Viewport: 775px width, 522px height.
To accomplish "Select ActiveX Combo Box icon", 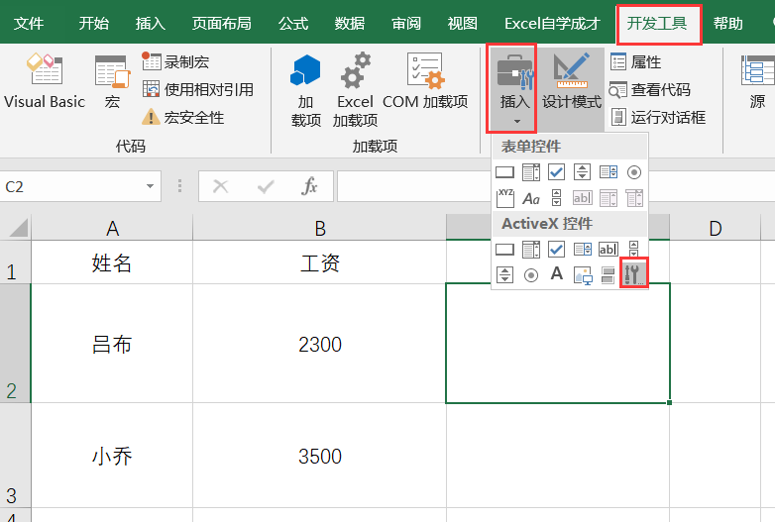I will tap(531, 250).
